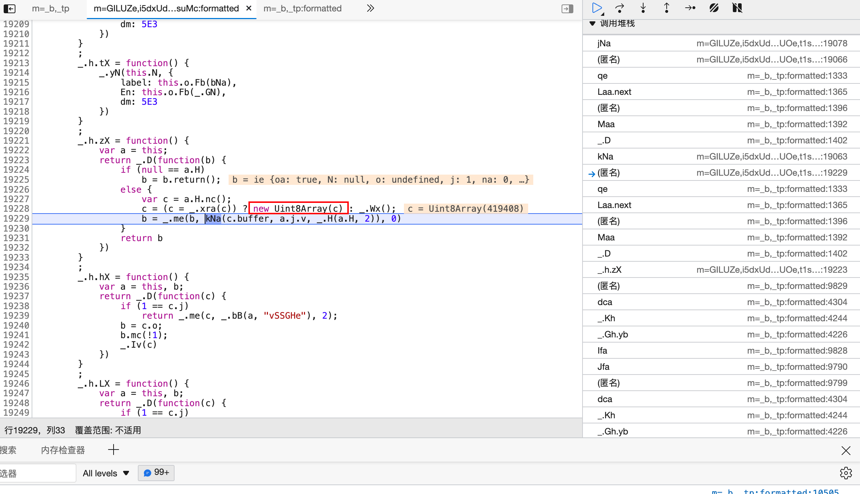Viewport: 860px width, 494px height.
Task: Resume script execution
Action: coord(597,8)
